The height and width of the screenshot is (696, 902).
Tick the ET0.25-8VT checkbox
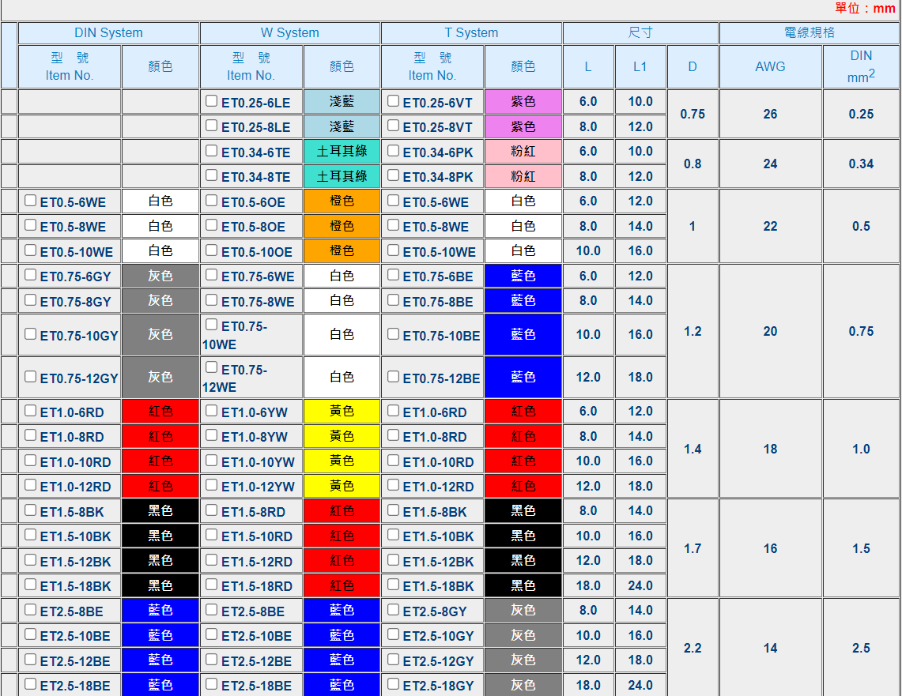tap(393, 126)
